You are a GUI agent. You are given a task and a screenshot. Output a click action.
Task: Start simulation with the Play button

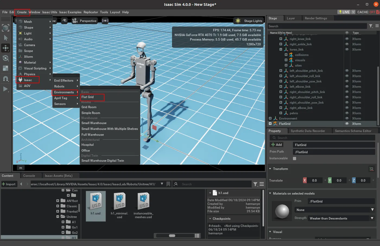[5, 89]
